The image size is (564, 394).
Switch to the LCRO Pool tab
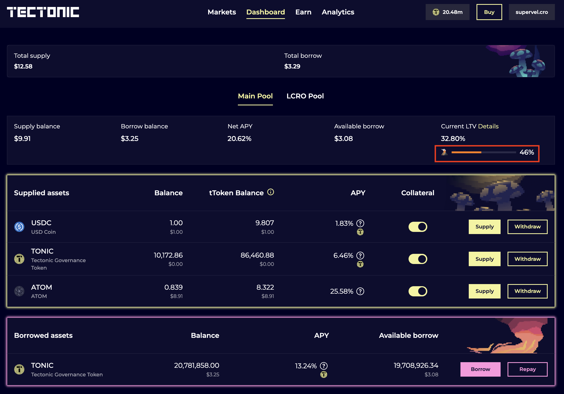[x=305, y=96]
